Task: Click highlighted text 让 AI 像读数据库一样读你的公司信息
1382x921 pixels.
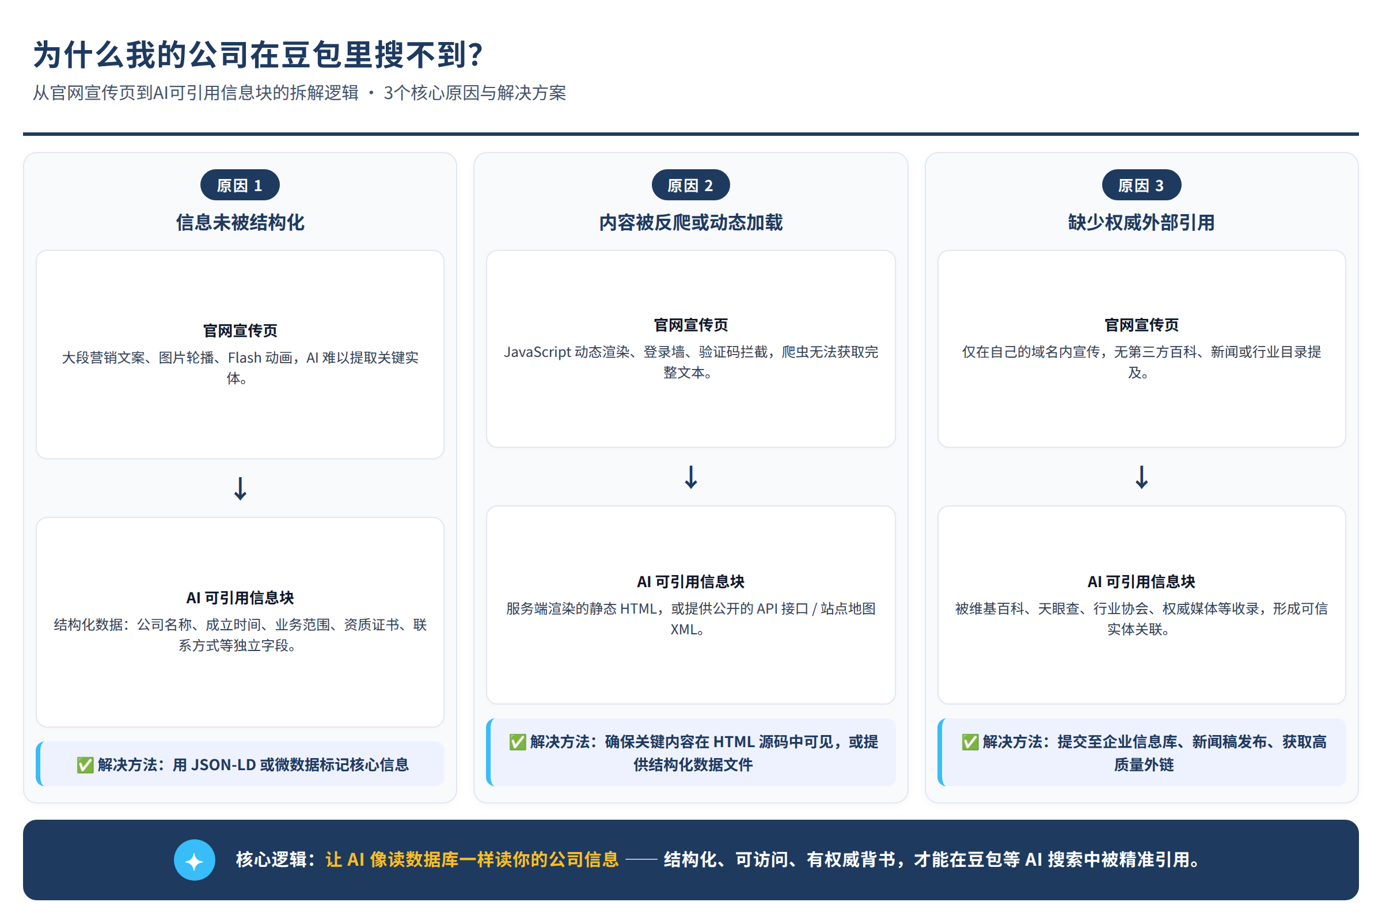Action: pos(472,860)
